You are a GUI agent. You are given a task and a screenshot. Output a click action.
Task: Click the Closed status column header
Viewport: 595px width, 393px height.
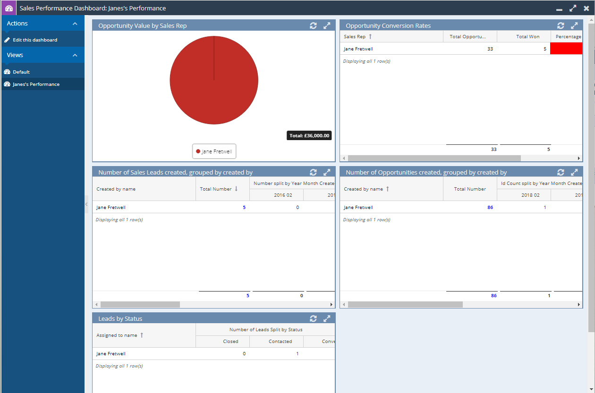[222, 341]
